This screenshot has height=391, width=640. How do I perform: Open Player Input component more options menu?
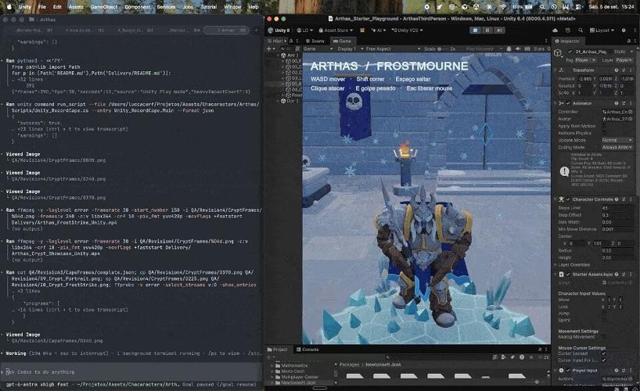tap(631, 371)
